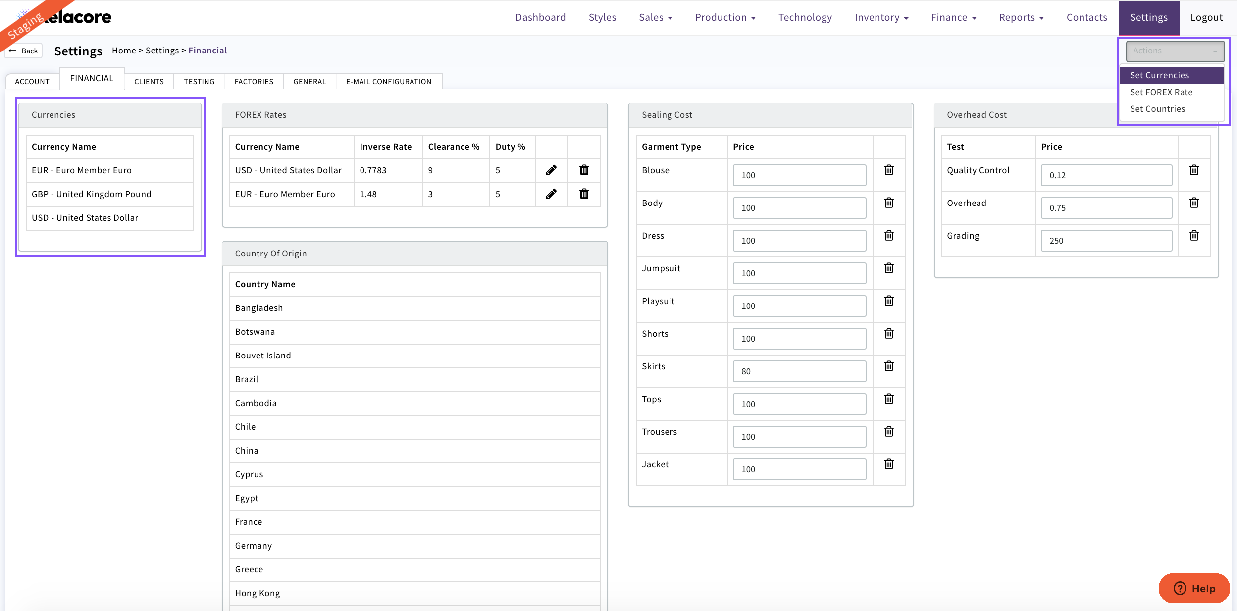Edit the EUR - Euro Member Euro rate
Viewport: 1237px width, 611px height.
coord(551,194)
